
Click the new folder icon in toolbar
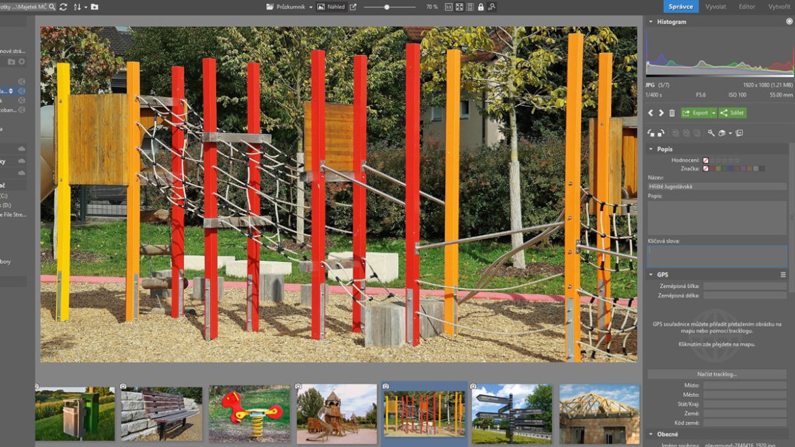tap(94, 7)
